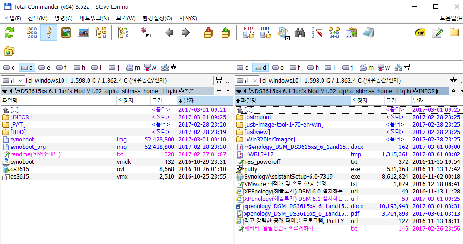Select nas_poweroff txt file

(349, 162)
